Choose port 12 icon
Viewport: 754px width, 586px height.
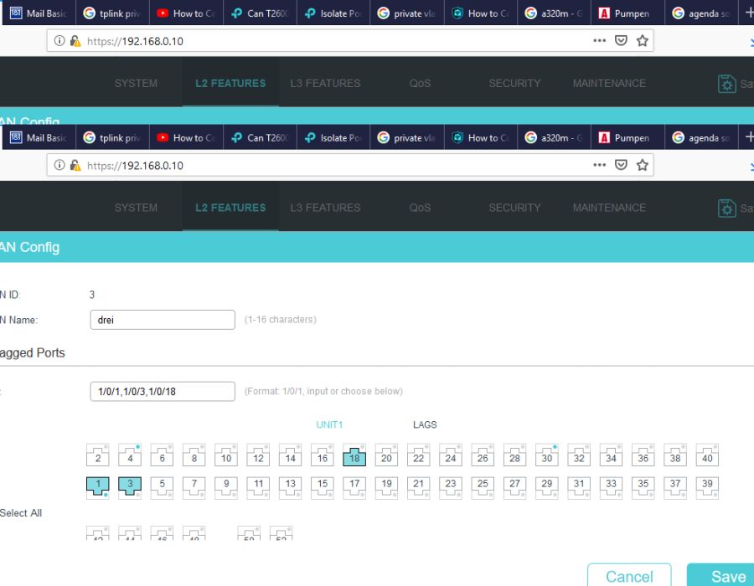[258, 455]
